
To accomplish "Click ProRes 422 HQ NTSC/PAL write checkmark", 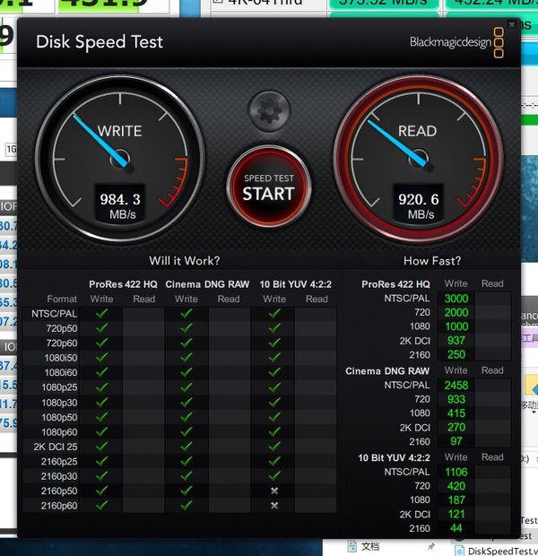I will point(101,313).
